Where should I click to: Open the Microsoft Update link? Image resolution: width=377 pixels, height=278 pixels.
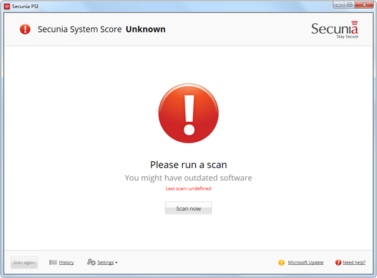coord(306,262)
